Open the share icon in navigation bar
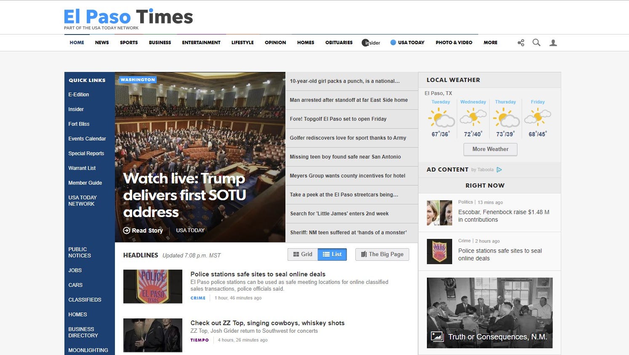The width and height of the screenshot is (629, 355). coord(521,42)
